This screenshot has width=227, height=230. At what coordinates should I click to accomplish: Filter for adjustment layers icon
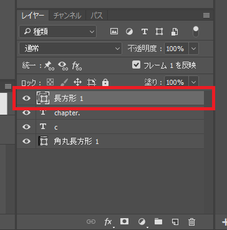(129, 32)
